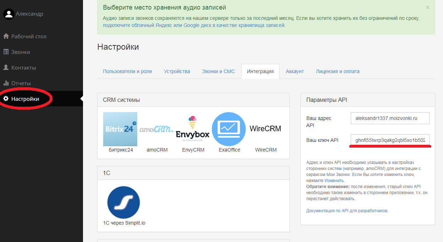Click the CRM системы panel header
This screenshot has width=443, height=242.
(x=193, y=100)
